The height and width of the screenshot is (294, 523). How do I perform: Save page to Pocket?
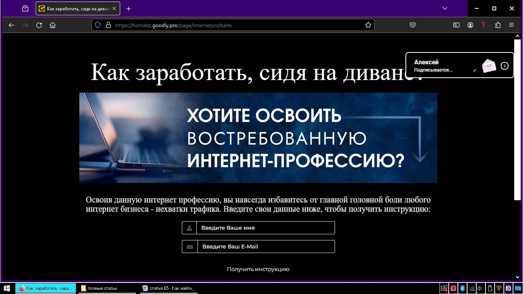pos(413,25)
